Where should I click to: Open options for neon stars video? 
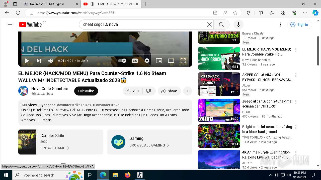pyautogui.click(x=296, y=127)
